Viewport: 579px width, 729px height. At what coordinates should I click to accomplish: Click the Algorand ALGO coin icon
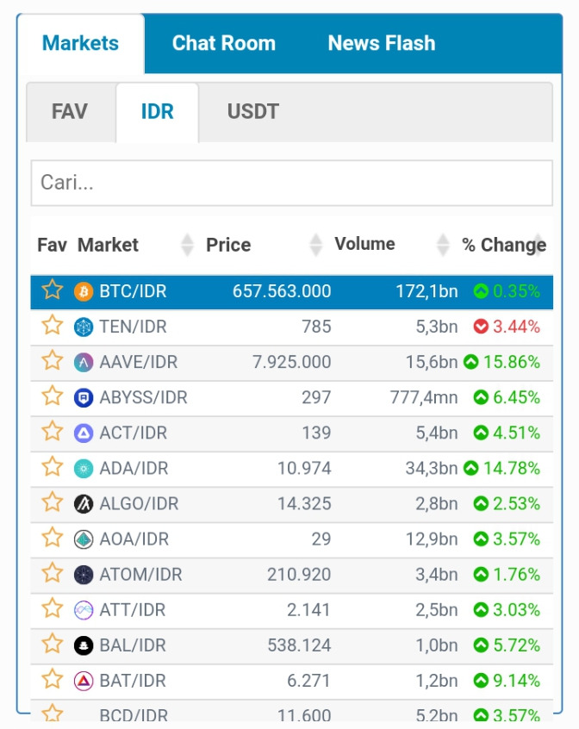click(84, 504)
